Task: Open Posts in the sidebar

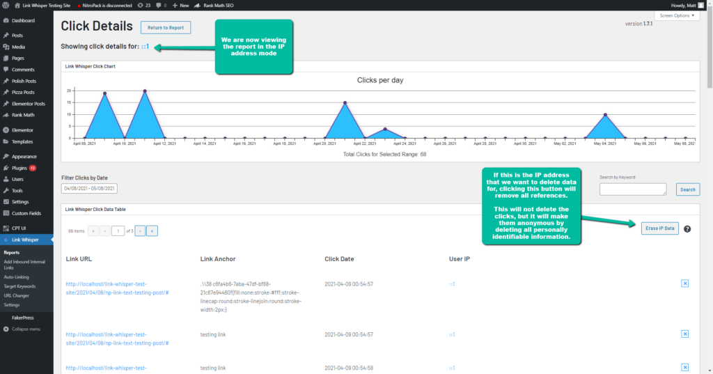Action: click(17, 35)
